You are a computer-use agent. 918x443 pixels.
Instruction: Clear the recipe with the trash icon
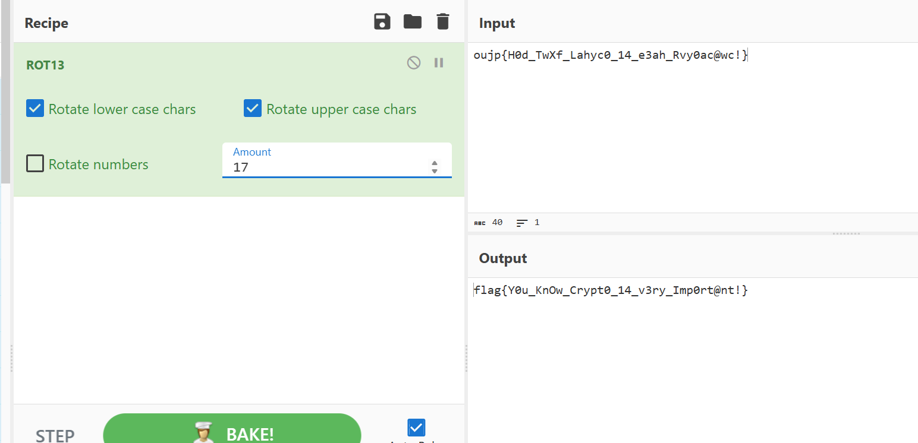442,22
